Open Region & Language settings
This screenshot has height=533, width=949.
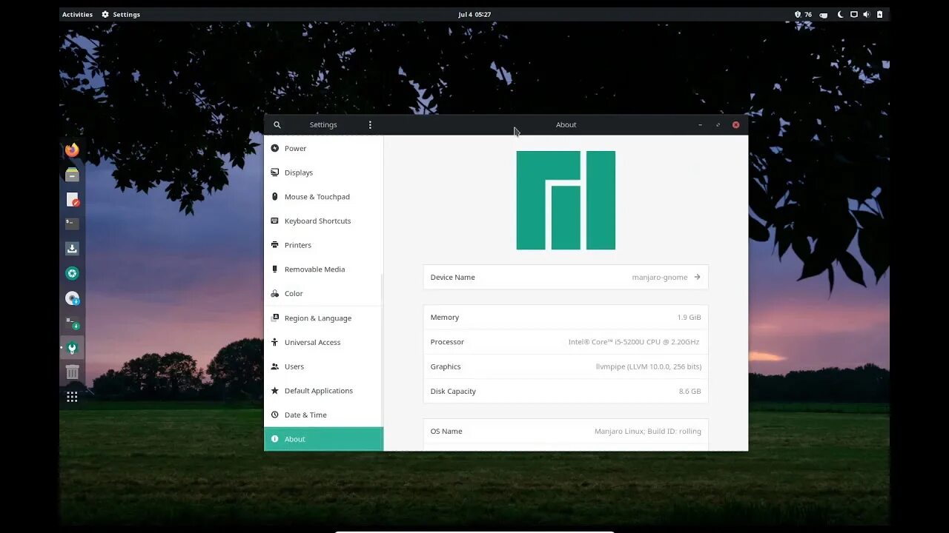tap(324, 318)
